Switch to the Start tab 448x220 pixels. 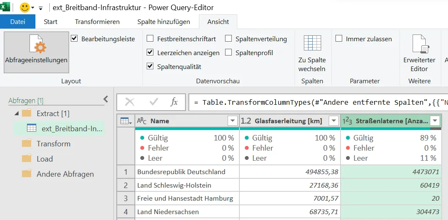pos(51,22)
